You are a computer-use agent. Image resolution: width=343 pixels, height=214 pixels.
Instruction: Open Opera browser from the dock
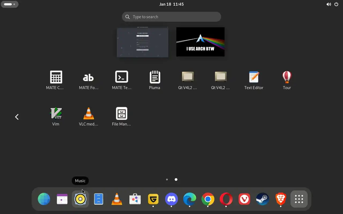click(226, 199)
